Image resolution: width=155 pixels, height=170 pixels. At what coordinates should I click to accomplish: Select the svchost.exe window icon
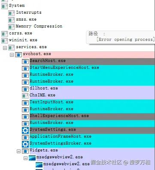click(18, 55)
